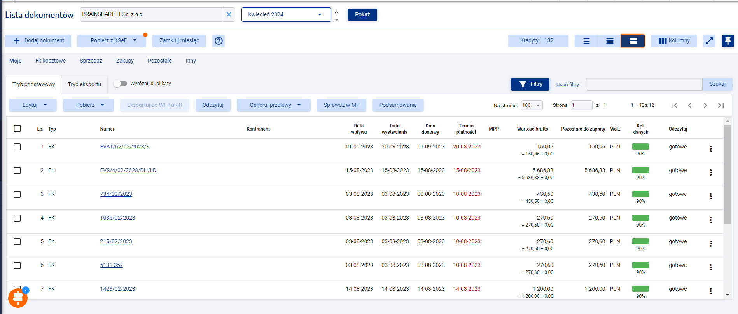Select the Tryb podstawowy tab

click(34, 84)
